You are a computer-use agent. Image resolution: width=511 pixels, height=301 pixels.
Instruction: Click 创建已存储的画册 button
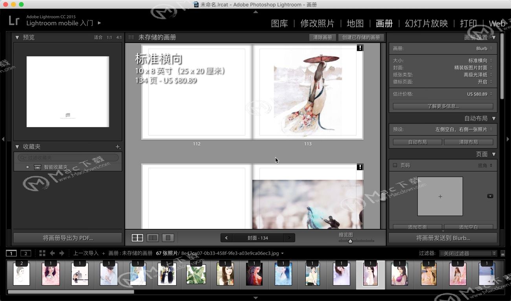[x=361, y=37]
